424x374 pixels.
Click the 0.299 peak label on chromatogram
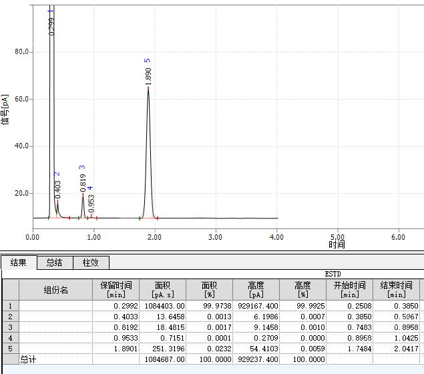(x=51, y=25)
